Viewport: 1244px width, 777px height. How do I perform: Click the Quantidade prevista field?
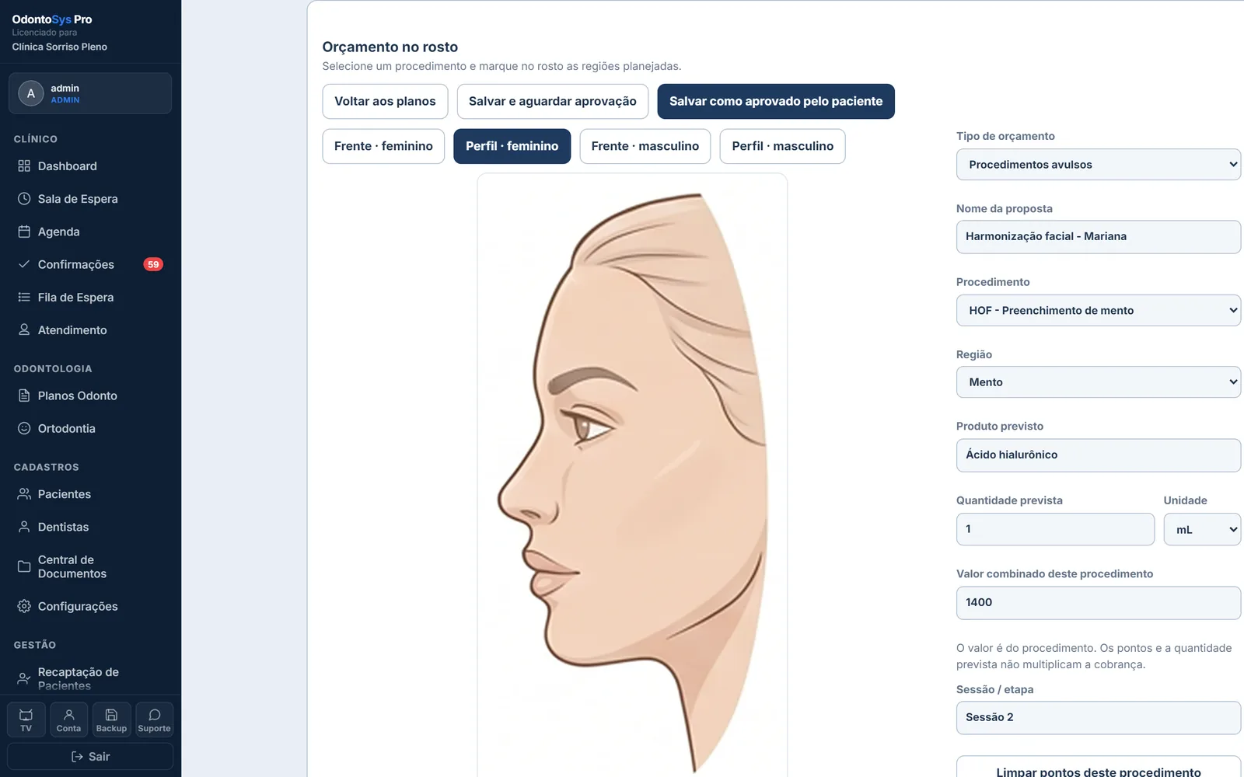pos(1055,529)
